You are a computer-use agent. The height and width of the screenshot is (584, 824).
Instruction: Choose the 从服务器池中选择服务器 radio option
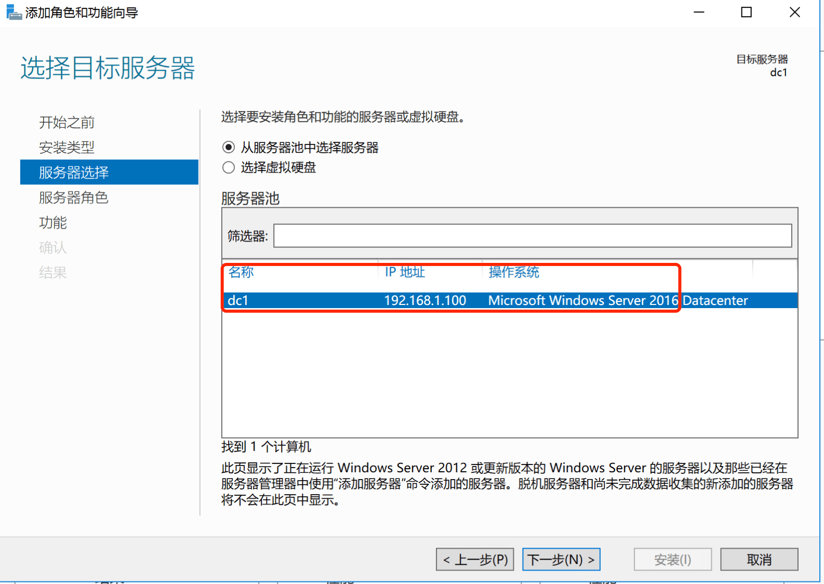coord(229,148)
